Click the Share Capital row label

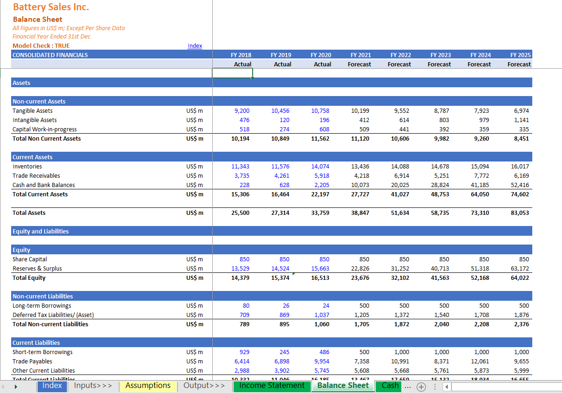[30, 259]
